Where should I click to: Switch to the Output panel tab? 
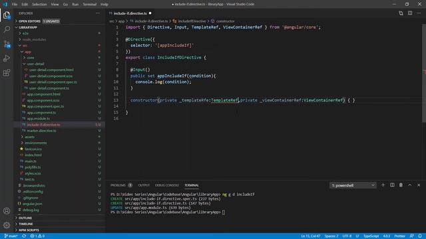click(144, 185)
